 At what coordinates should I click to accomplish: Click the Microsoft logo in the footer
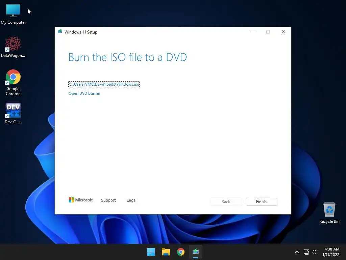(81, 200)
